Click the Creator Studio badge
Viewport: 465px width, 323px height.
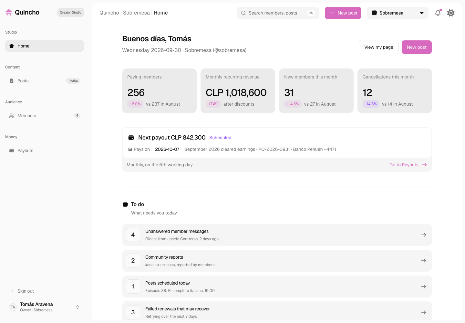pyautogui.click(x=71, y=12)
